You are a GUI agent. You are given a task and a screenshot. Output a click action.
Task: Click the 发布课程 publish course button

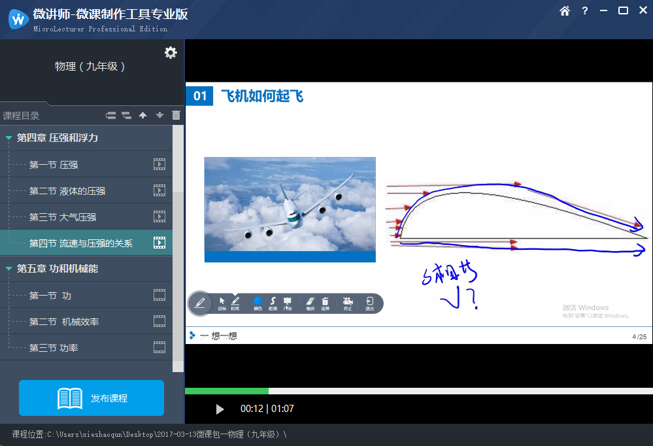coord(92,398)
